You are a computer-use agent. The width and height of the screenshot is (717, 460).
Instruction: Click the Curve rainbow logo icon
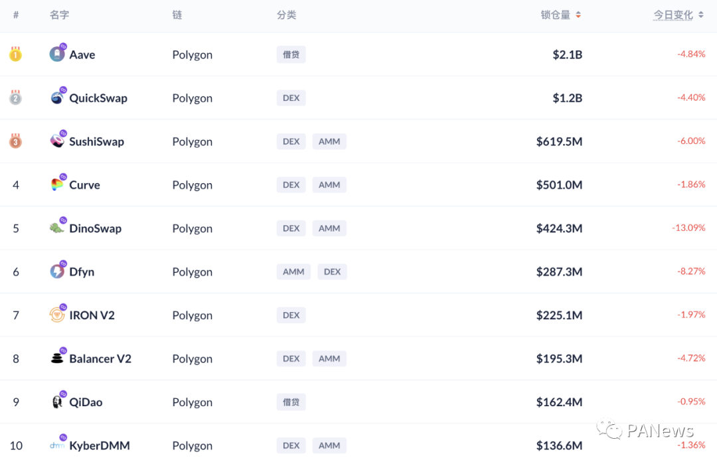[x=57, y=185]
